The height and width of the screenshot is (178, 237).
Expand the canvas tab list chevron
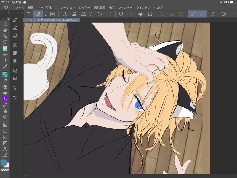[x=234, y=20]
